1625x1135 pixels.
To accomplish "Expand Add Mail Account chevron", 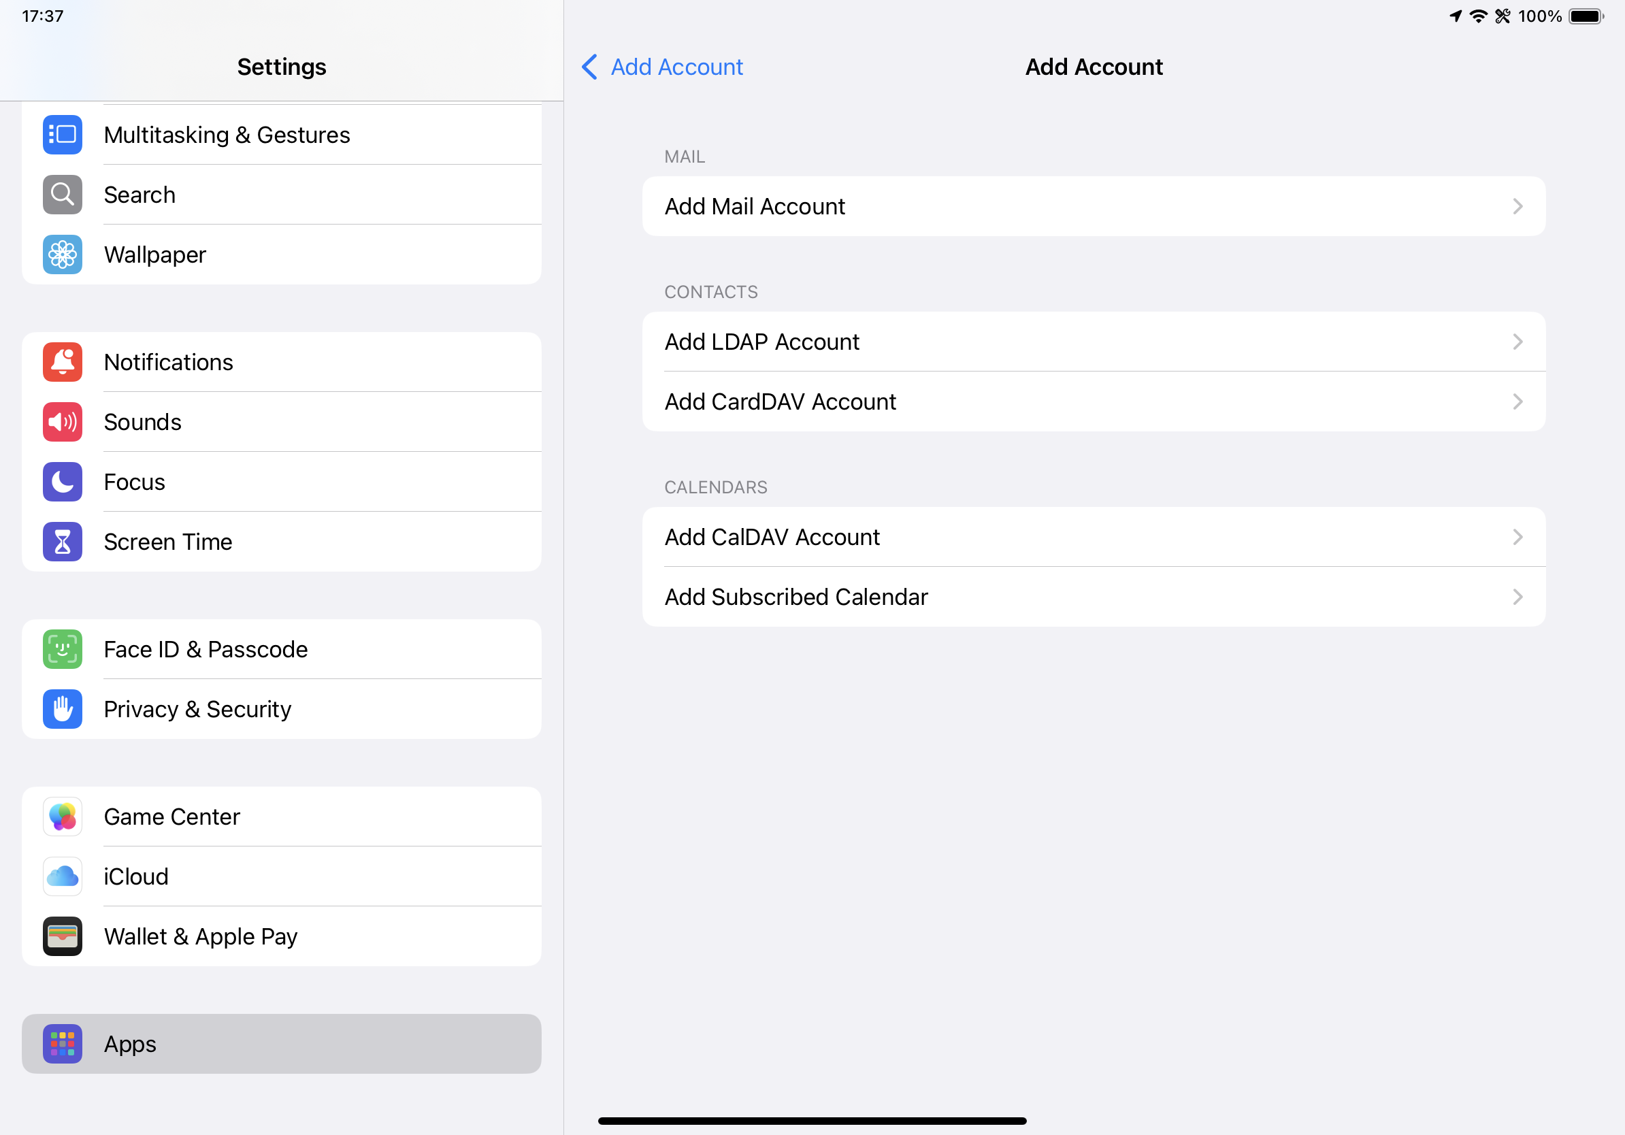I will click(1517, 206).
